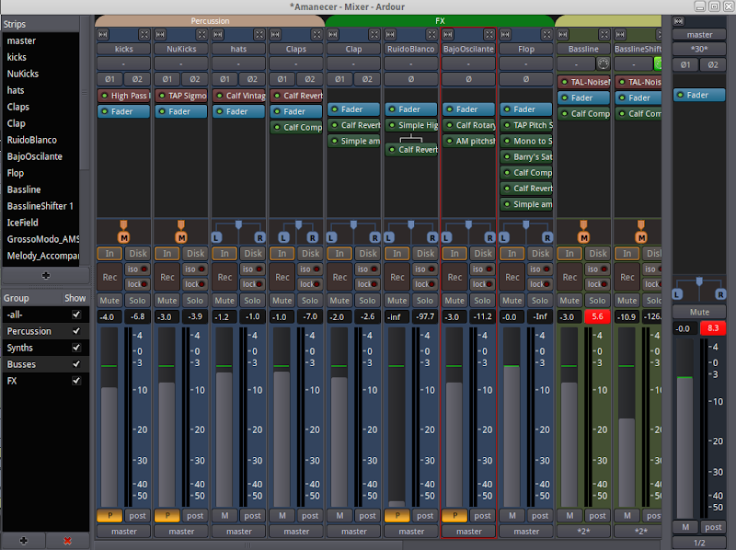Toggle Barry's Satan plugin LED on Flop

click(507, 156)
